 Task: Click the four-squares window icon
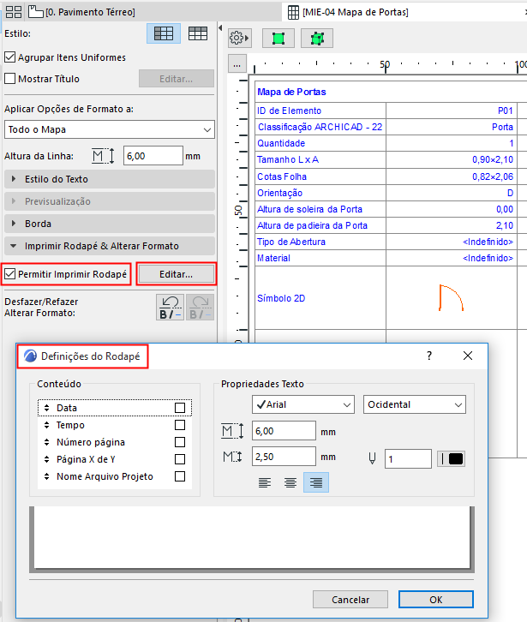tap(14, 12)
